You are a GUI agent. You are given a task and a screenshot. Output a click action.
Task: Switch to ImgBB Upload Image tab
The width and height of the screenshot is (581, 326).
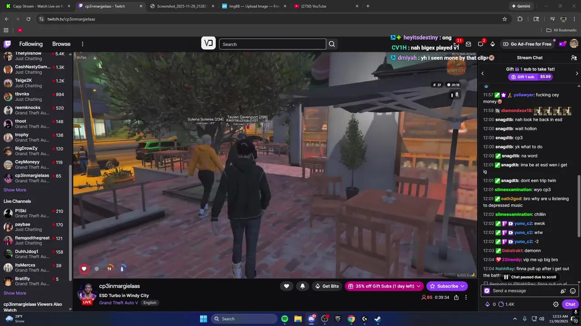pos(253,6)
